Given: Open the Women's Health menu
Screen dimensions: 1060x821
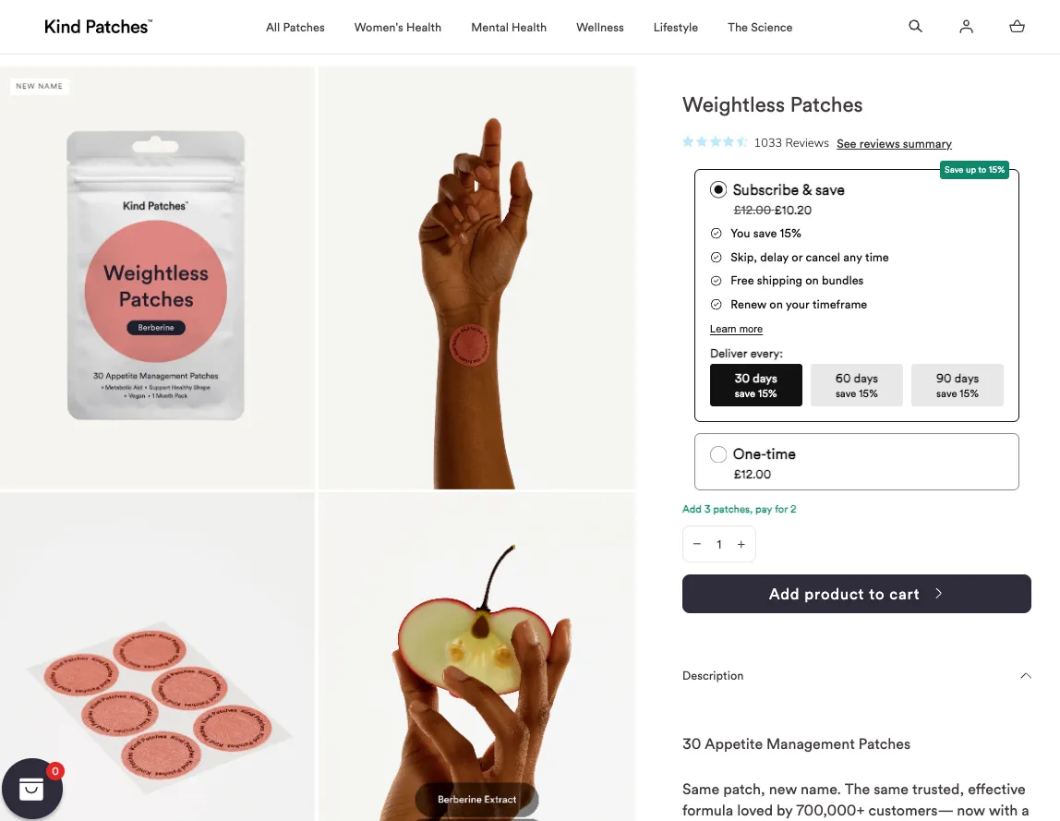Looking at the screenshot, I should [x=397, y=28].
